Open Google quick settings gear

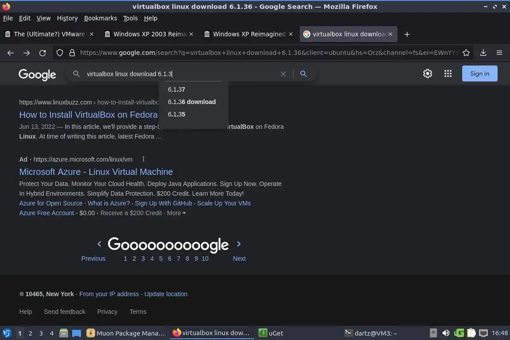427,73
